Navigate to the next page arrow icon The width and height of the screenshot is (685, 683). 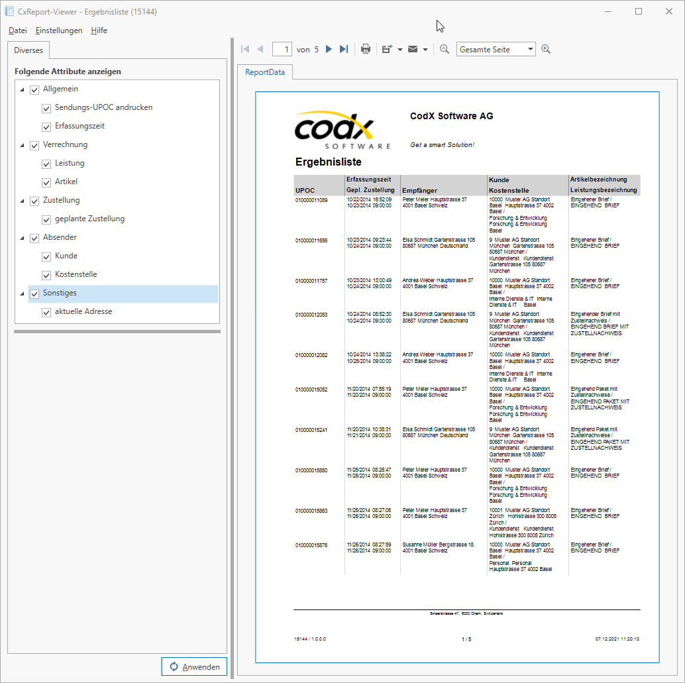(x=329, y=48)
